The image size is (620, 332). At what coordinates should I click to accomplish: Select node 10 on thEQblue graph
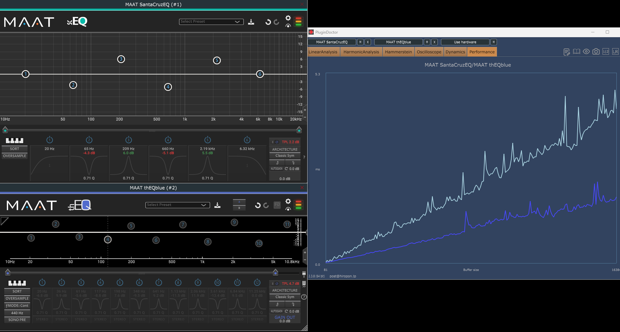(259, 243)
